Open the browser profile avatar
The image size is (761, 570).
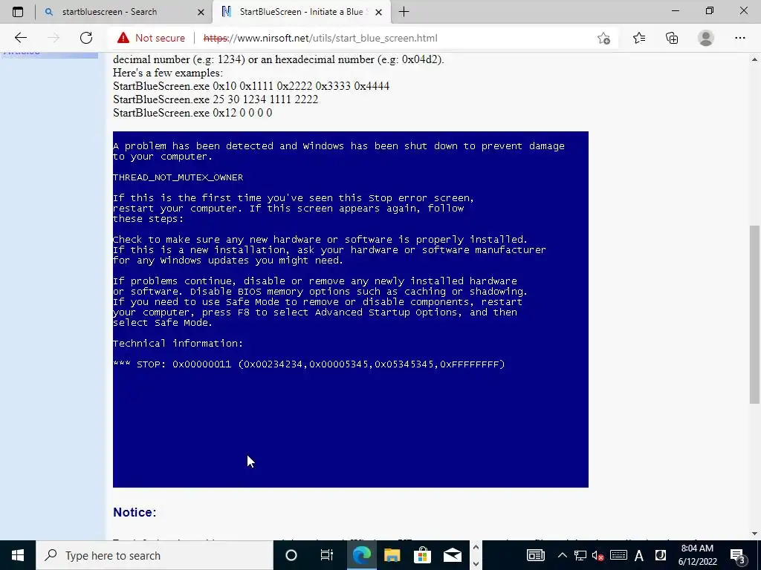click(x=706, y=38)
